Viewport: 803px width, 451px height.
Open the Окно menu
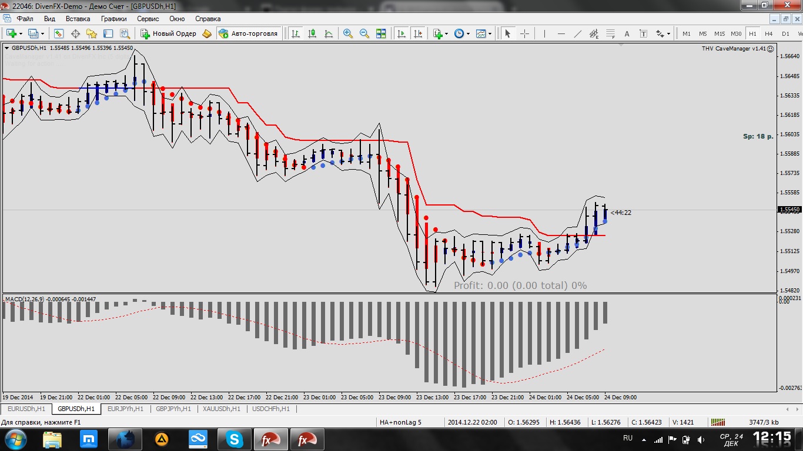point(177,19)
